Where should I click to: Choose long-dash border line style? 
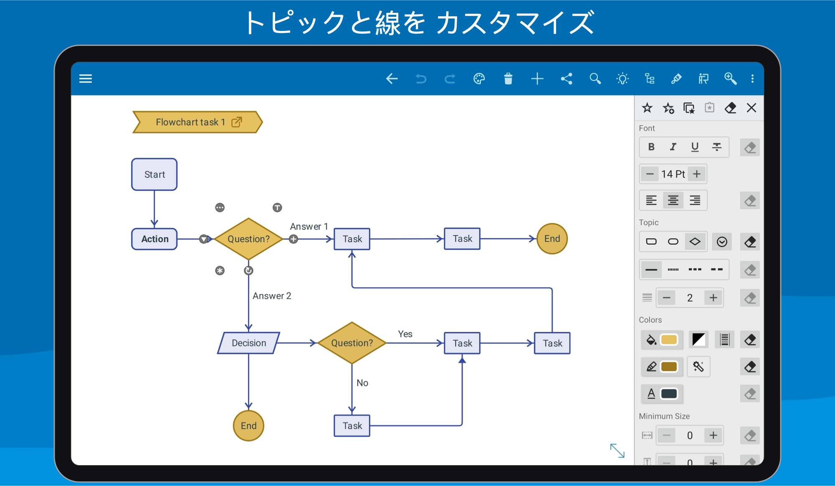pos(717,270)
